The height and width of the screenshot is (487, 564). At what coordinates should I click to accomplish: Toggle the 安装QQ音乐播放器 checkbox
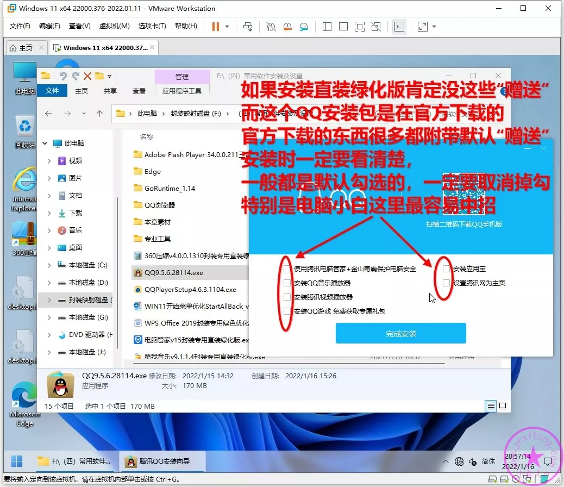[287, 283]
